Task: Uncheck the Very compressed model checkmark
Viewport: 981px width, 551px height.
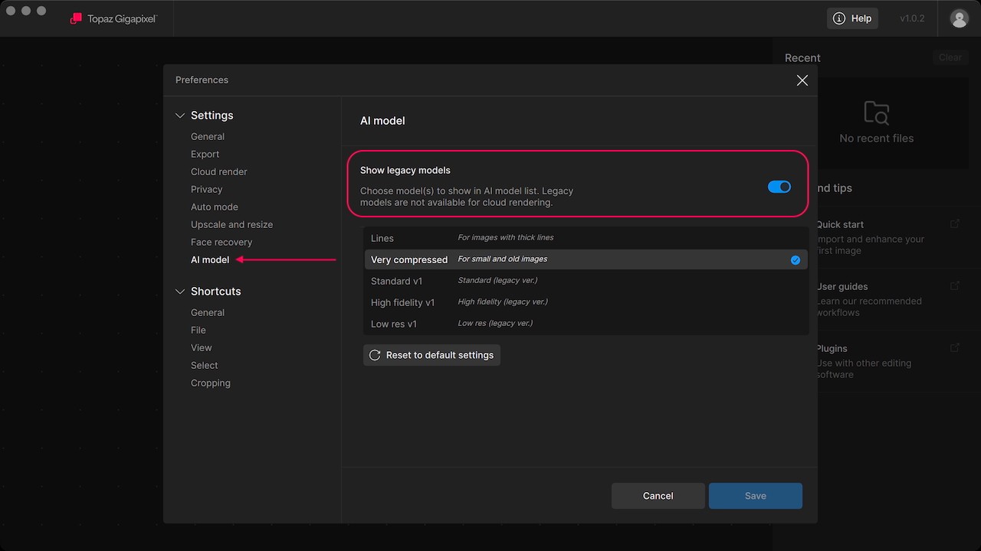Action: [x=796, y=260]
